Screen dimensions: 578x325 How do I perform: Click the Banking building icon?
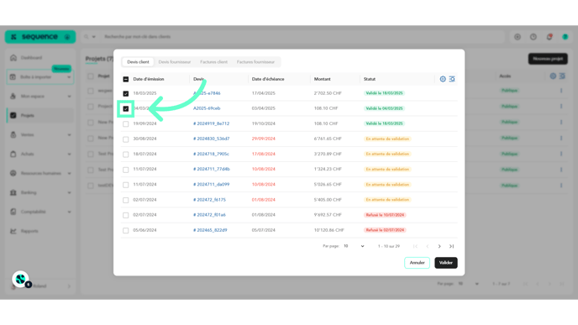(x=13, y=192)
